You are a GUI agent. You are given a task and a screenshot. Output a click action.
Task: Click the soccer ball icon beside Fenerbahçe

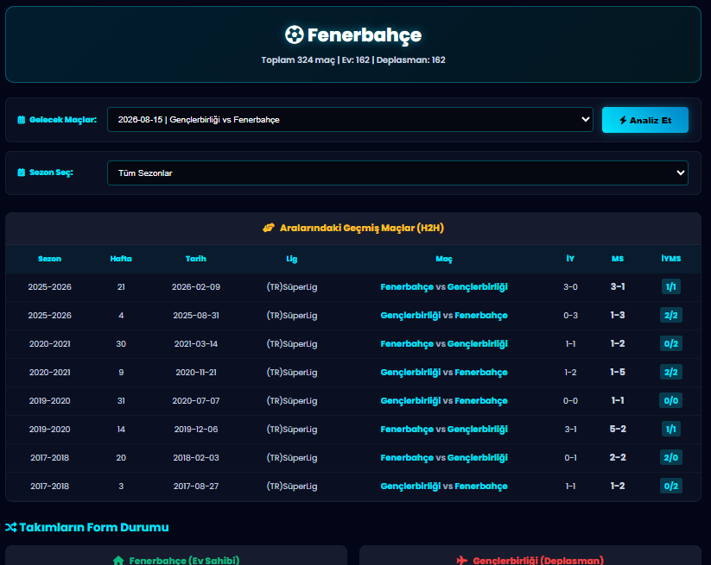click(295, 35)
